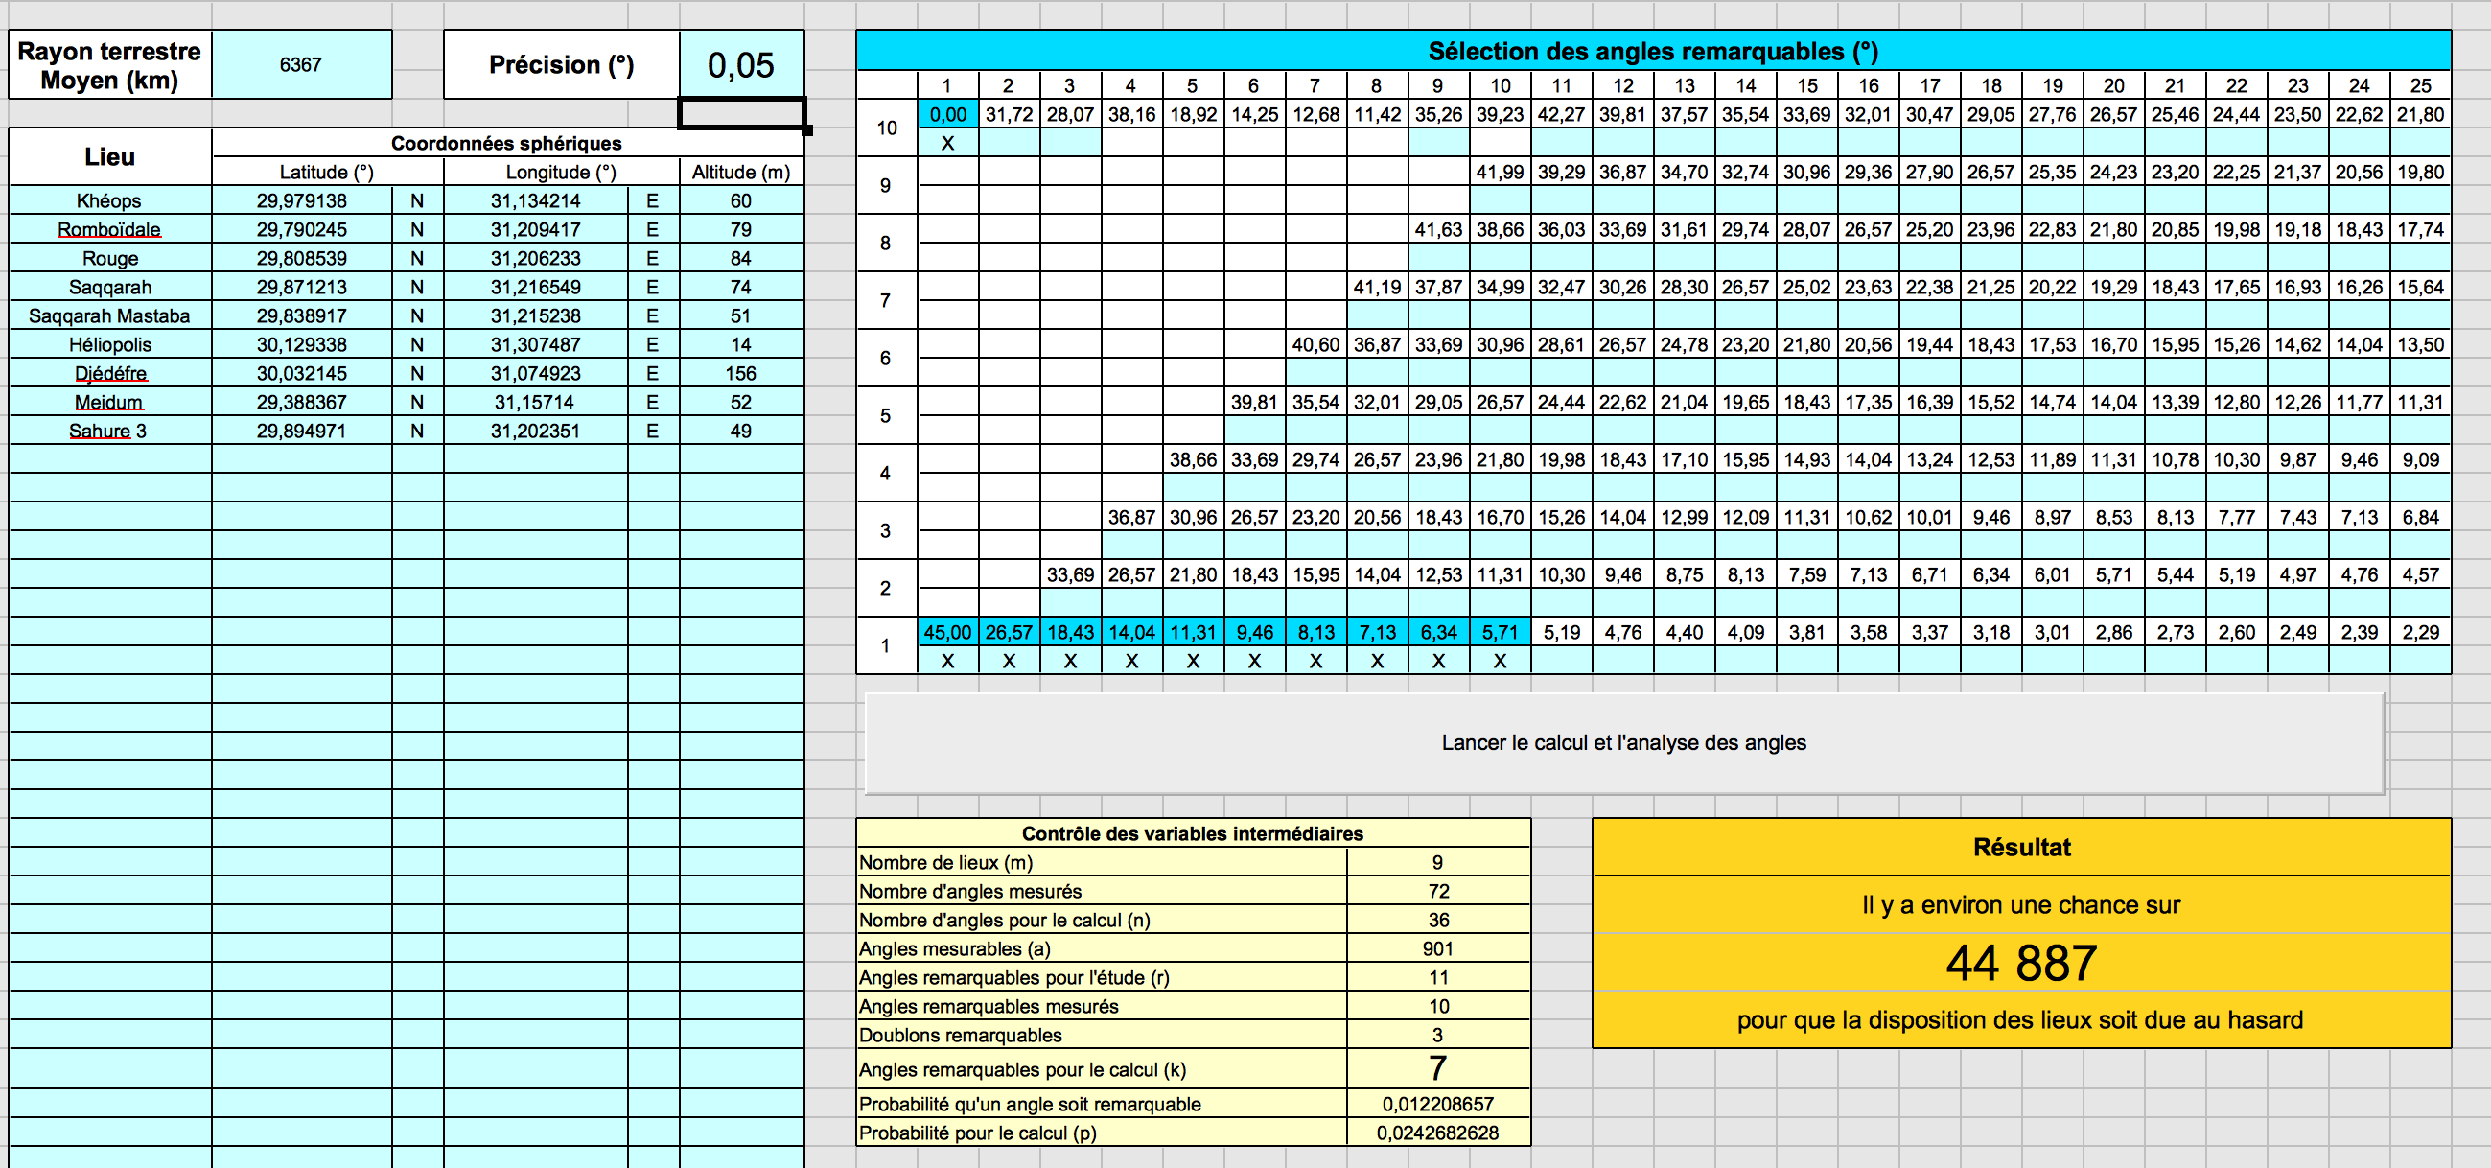Viewport: 2491px width, 1168px height.
Task: Select the 40,60 angle cell
Action: [x=1315, y=344]
